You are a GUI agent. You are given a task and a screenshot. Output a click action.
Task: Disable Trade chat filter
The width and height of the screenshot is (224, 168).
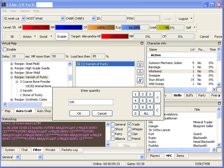[129, 124]
